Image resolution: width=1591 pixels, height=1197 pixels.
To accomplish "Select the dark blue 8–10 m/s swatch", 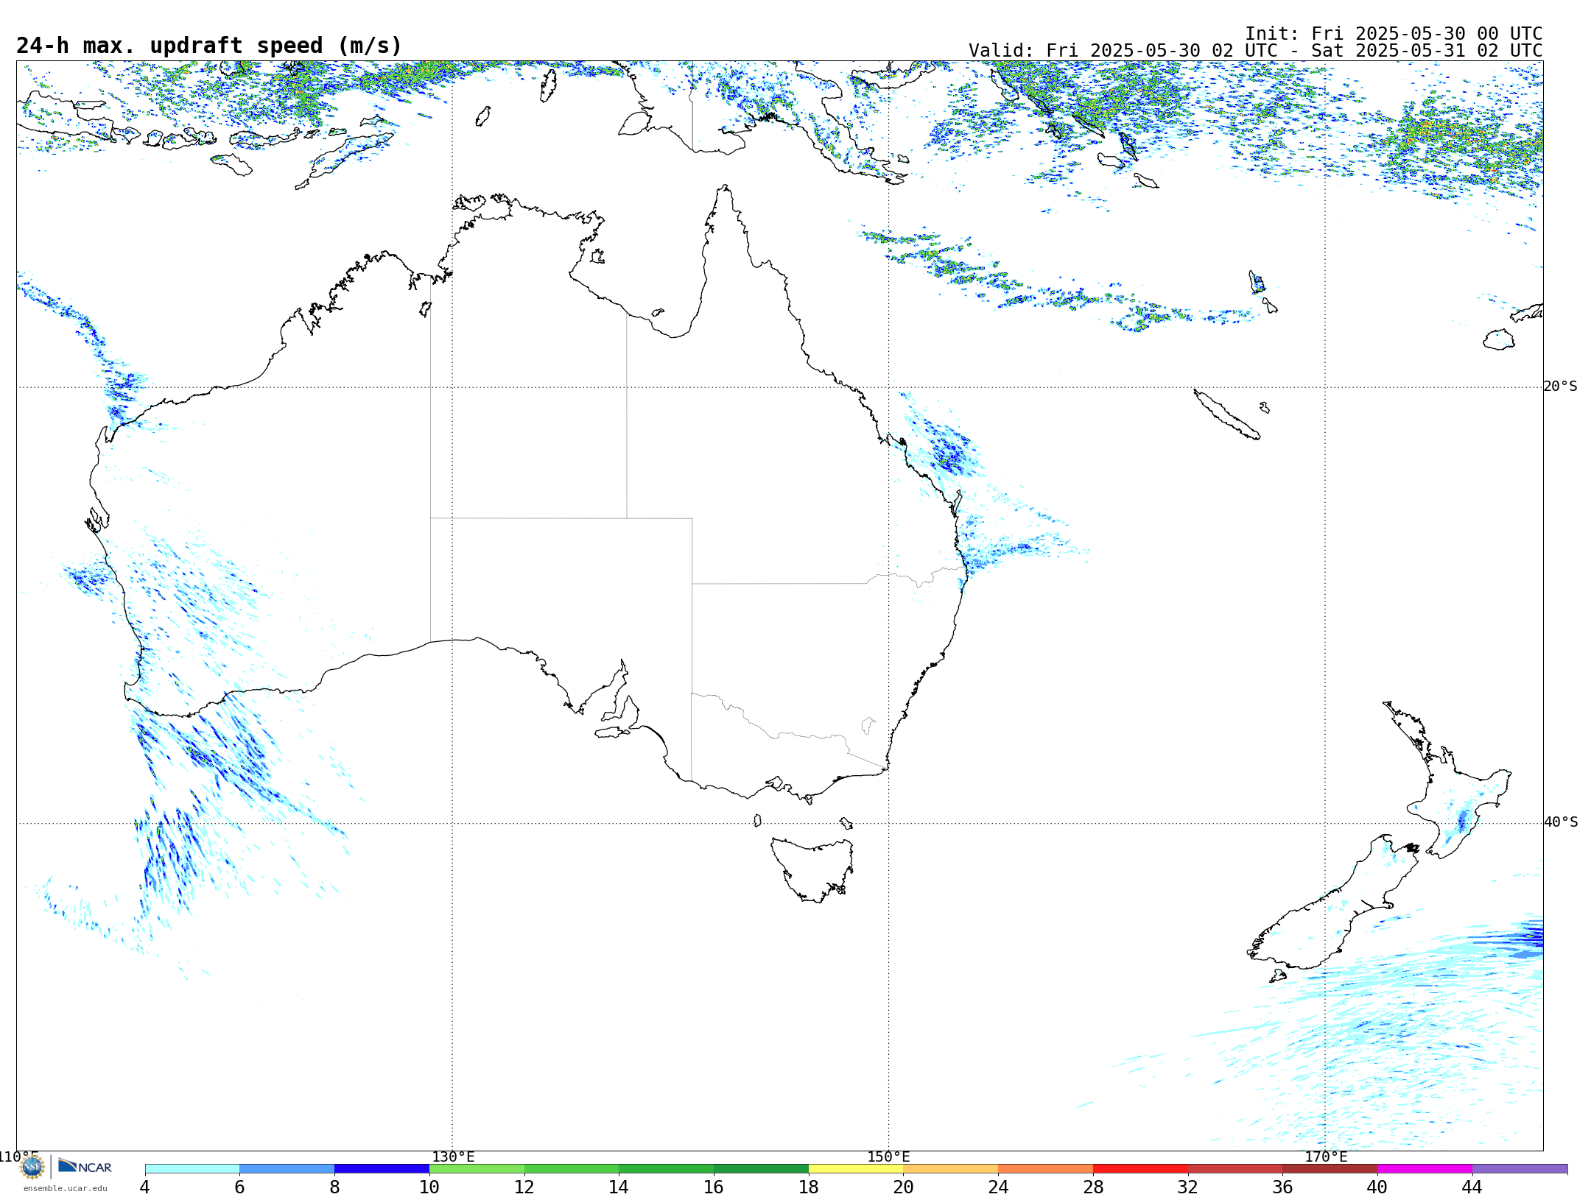I will click(382, 1169).
